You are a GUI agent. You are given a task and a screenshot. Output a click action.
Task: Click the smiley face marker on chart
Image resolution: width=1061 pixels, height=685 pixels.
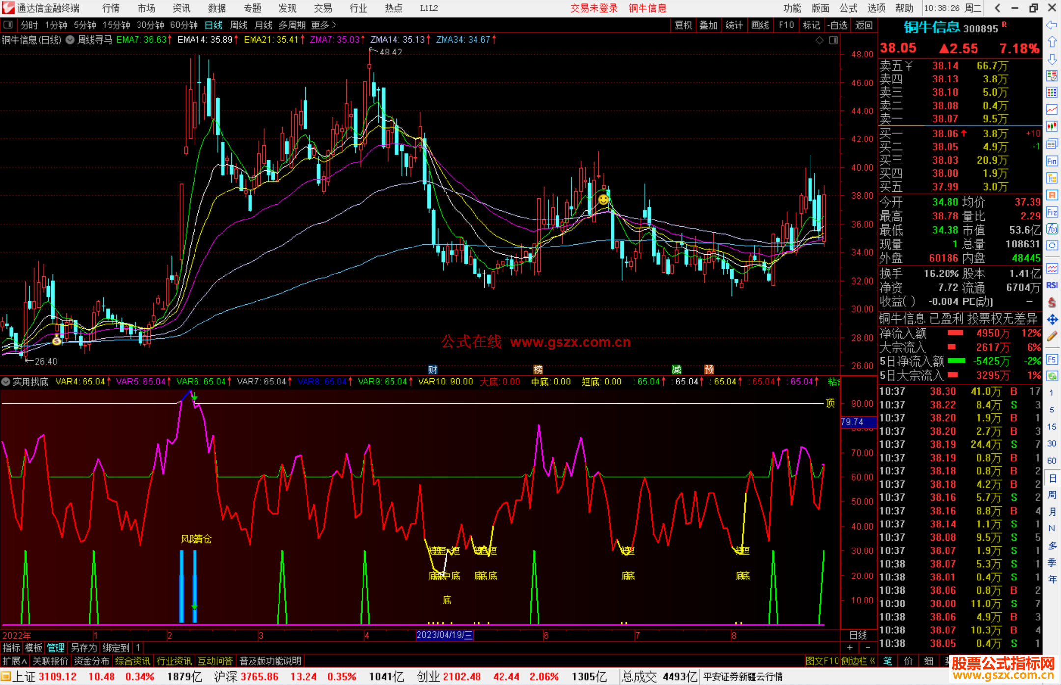point(603,199)
